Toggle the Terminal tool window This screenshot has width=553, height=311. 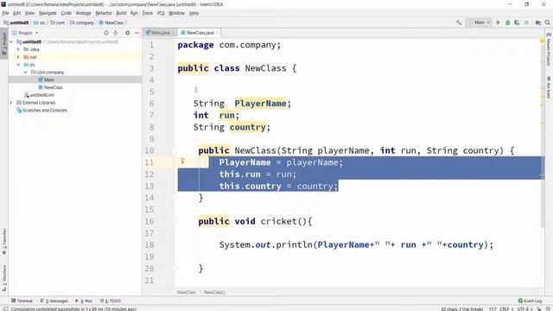[x=22, y=301]
